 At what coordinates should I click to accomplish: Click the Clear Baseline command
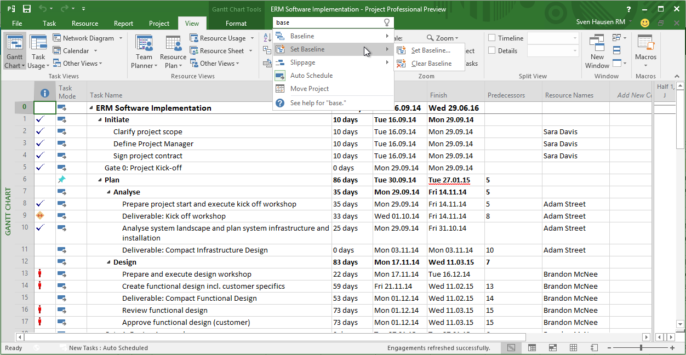431,62
